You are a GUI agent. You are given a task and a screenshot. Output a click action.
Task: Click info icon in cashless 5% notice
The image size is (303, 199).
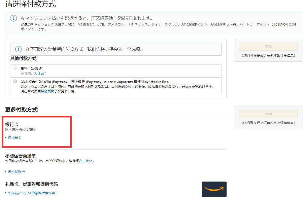[13, 18]
